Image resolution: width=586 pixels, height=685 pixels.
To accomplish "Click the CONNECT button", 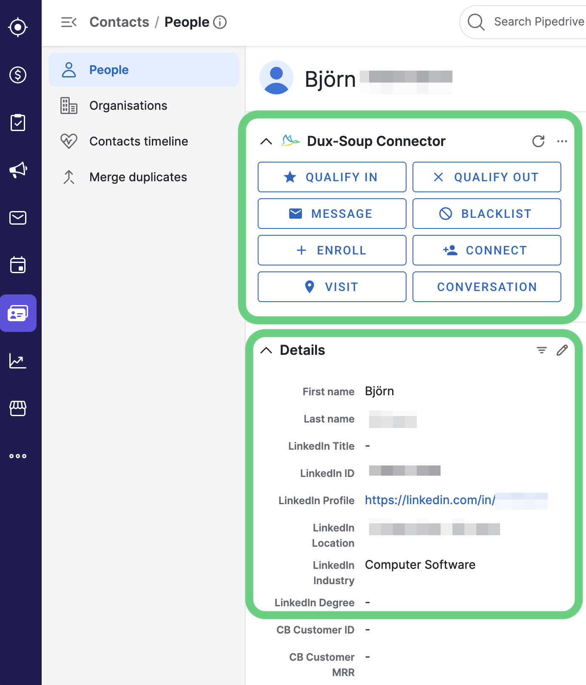I will click(487, 250).
